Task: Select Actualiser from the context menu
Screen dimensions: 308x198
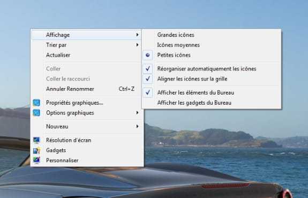Action: pos(86,55)
